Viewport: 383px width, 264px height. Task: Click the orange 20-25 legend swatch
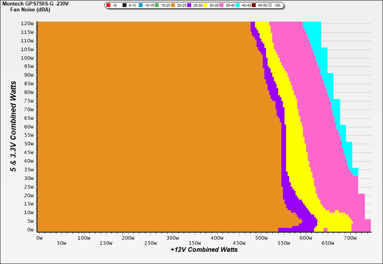[173, 5]
